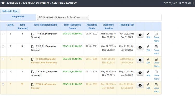Screen dimensions: 195x99
Task: Click pencil edit icon for term IV row
Action: 148,59
